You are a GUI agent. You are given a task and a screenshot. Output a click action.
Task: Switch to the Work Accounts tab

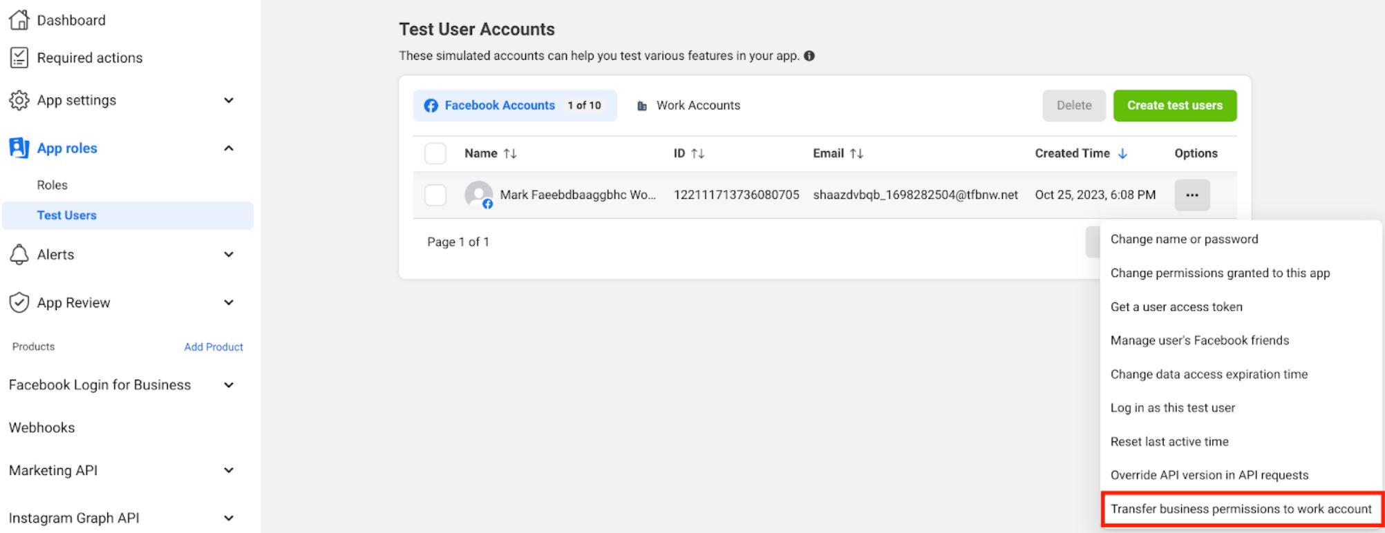[x=688, y=106]
